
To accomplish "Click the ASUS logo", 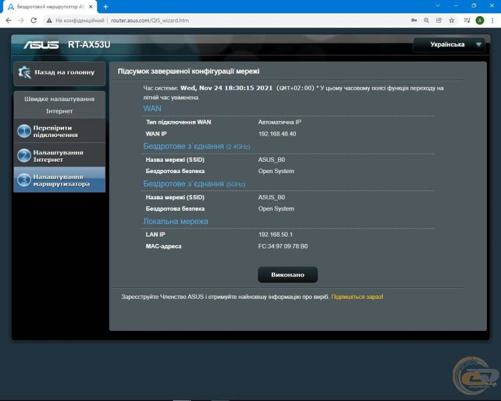I will point(41,45).
